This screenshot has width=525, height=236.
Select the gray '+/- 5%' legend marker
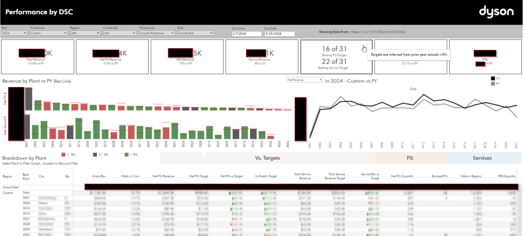pyautogui.click(x=95, y=154)
